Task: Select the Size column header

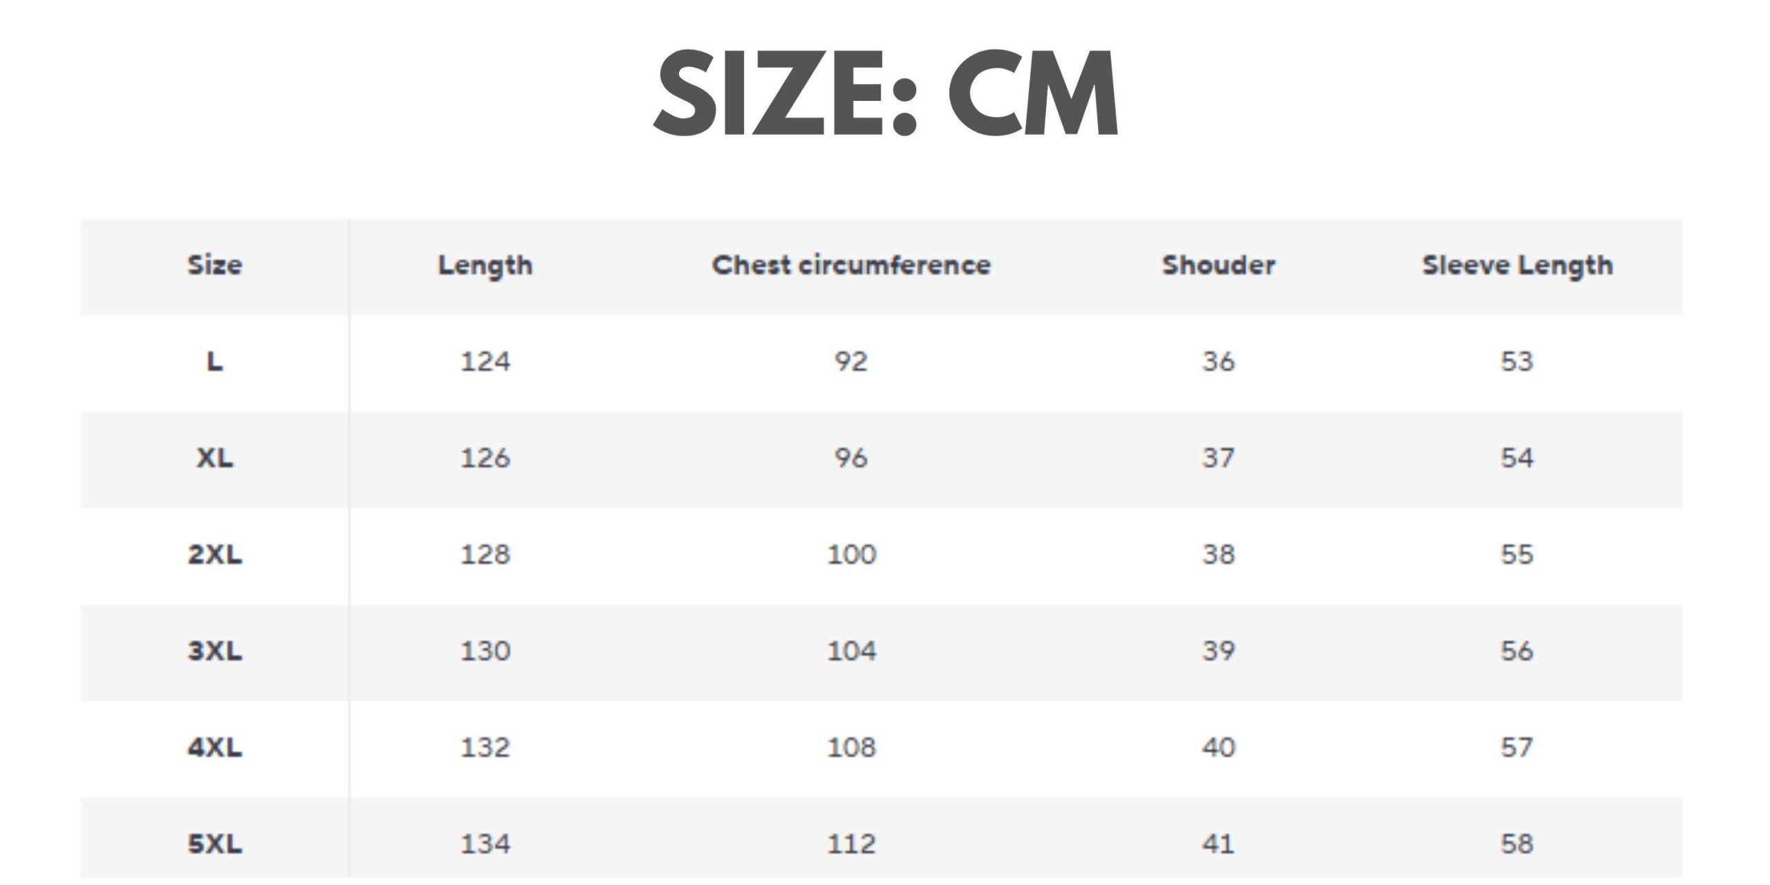Action: pos(215,265)
